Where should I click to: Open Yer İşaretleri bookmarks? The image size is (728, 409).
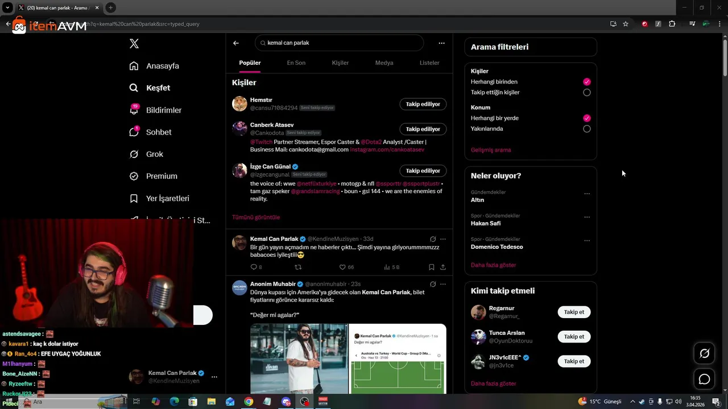[159, 198]
